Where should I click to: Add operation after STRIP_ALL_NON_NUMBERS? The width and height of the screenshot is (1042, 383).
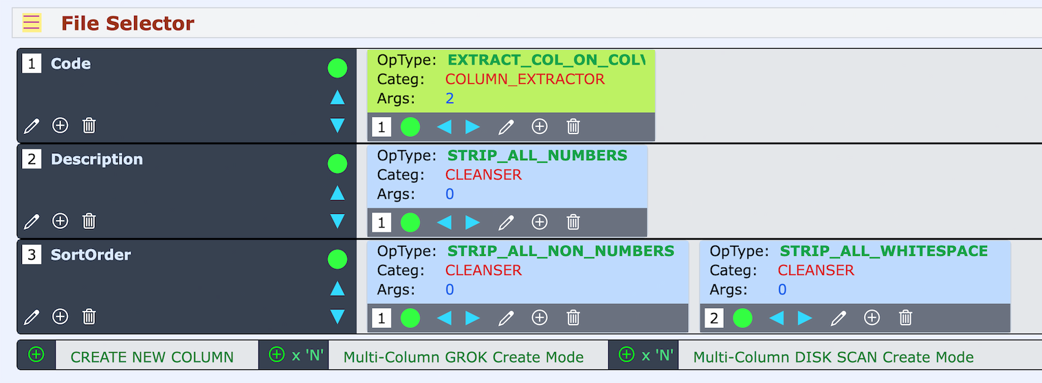coord(540,318)
